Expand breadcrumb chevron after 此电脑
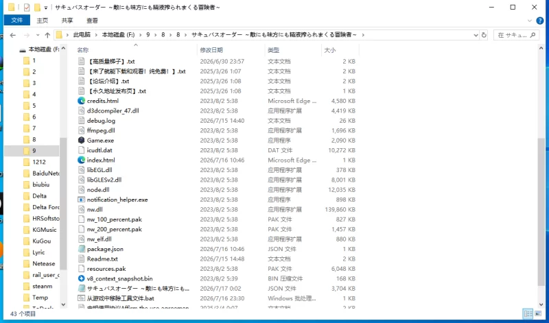The image size is (549, 323). coord(96,35)
